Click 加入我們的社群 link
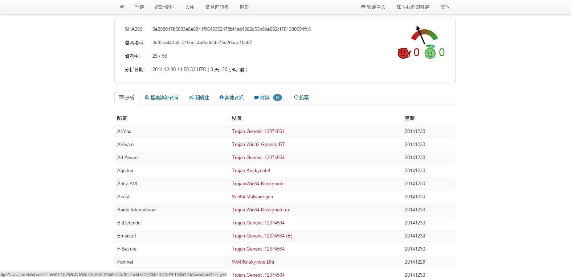This screenshot has width=571, height=277. pos(413,7)
